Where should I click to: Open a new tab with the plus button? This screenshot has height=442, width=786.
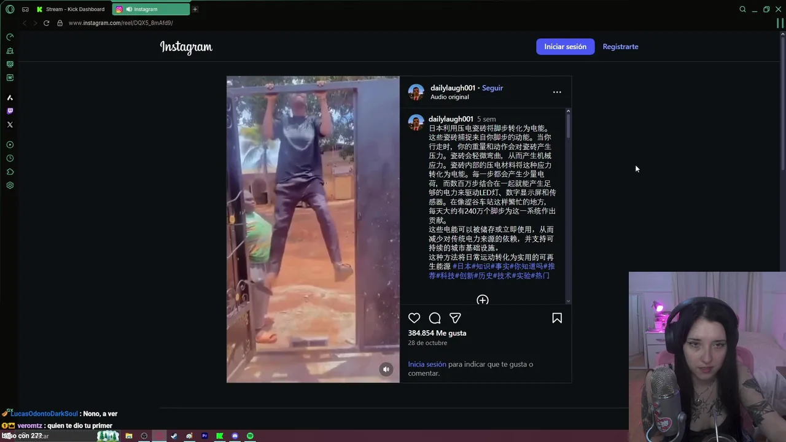[x=195, y=9]
